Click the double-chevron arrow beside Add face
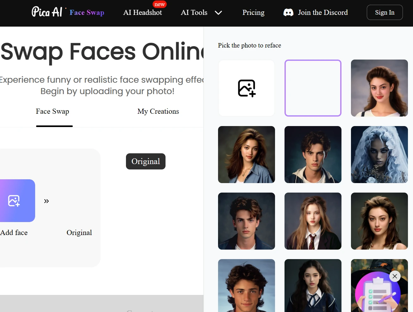Screen dimensions: 413x312 tap(47, 201)
